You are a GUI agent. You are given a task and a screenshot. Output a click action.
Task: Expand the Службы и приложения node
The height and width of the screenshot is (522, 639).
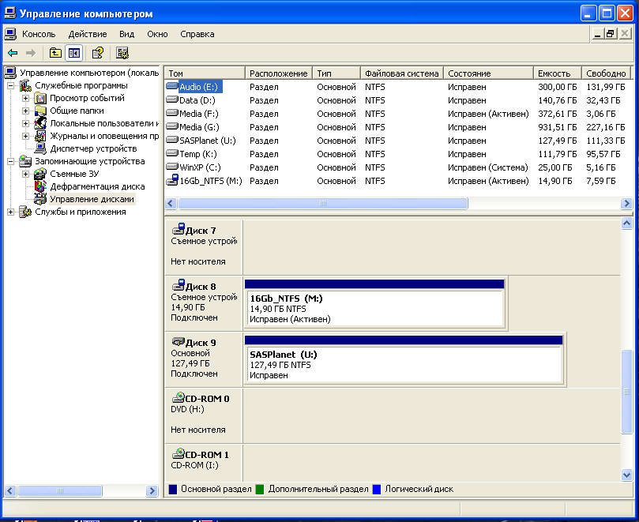pyautogui.click(x=11, y=212)
